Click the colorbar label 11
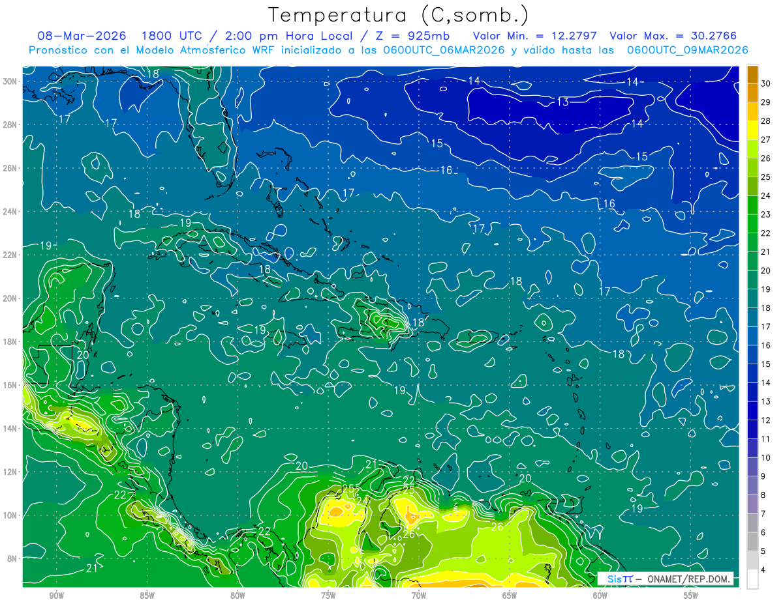The image size is (783, 604). coord(766,439)
